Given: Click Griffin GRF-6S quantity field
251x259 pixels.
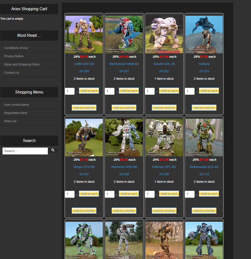Looking at the screenshot, I should coord(70,91).
